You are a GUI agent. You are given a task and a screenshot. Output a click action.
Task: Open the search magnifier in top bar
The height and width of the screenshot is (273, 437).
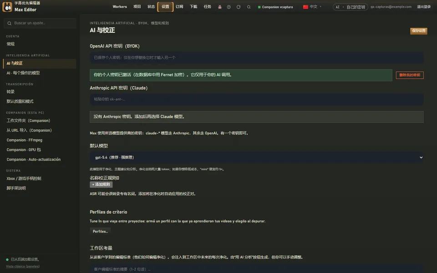point(249,7)
